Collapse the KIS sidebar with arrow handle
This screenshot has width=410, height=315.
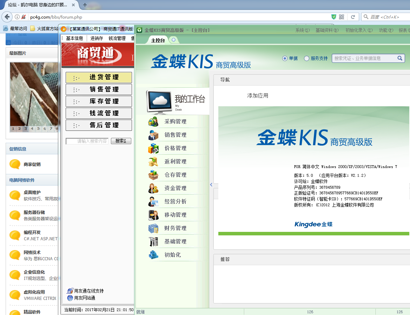coord(211,185)
